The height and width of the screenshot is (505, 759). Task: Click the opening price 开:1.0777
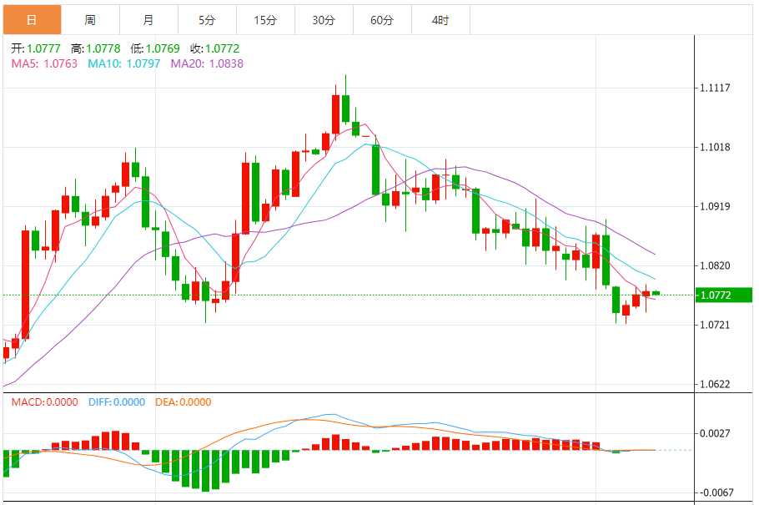tap(36, 48)
